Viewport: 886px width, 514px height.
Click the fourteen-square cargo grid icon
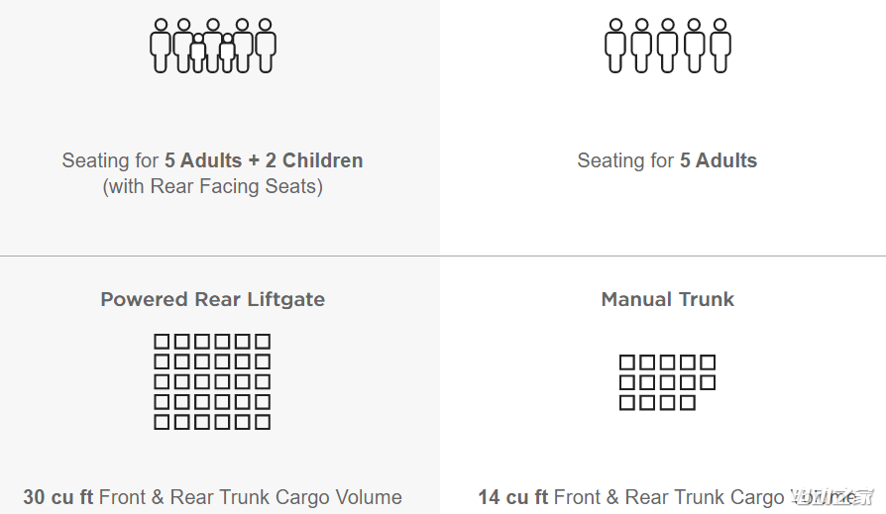tap(667, 382)
